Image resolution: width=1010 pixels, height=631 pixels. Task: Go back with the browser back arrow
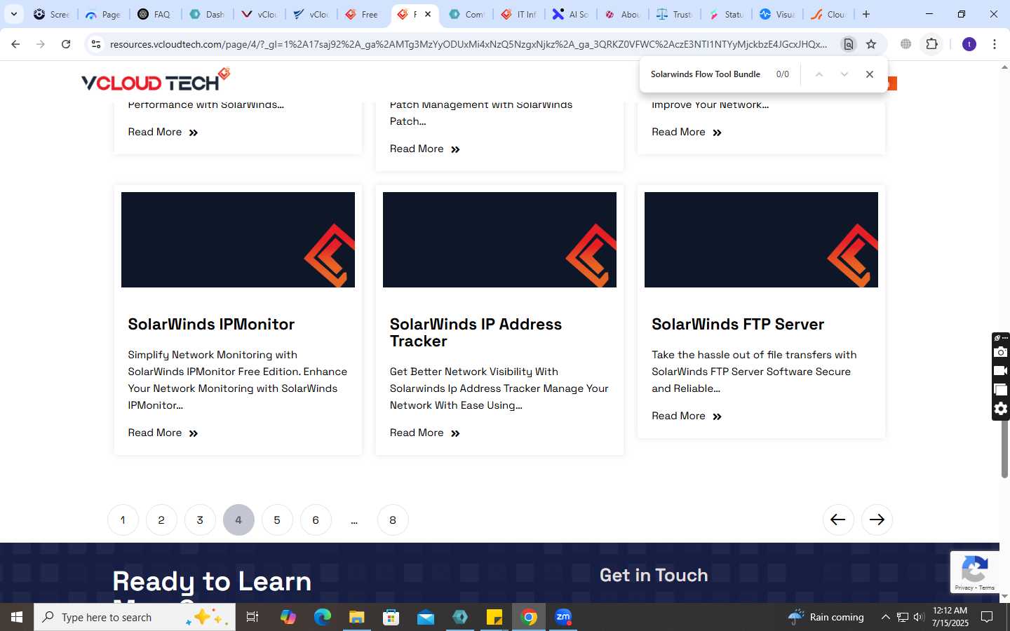[15, 44]
